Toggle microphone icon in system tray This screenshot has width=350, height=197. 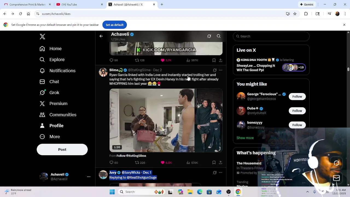coord(314,192)
